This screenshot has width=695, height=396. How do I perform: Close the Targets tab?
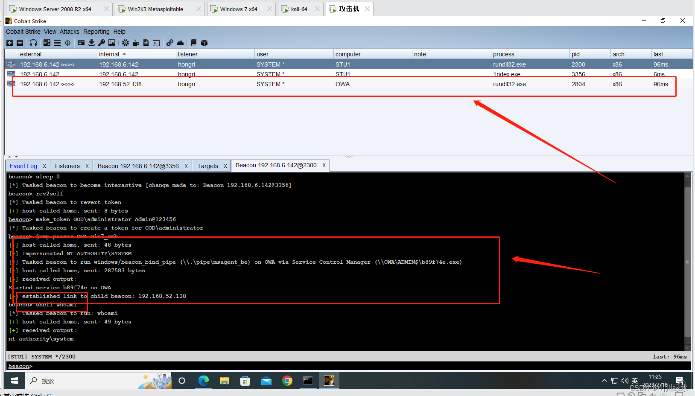pos(225,166)
